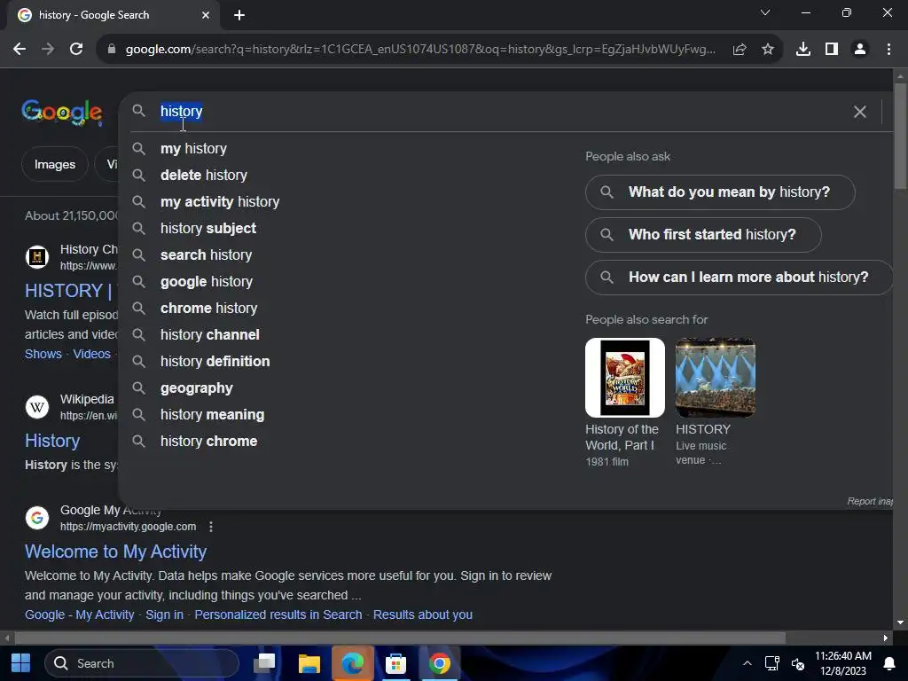Open the 'Results about you' sublink

pos(423,615)
